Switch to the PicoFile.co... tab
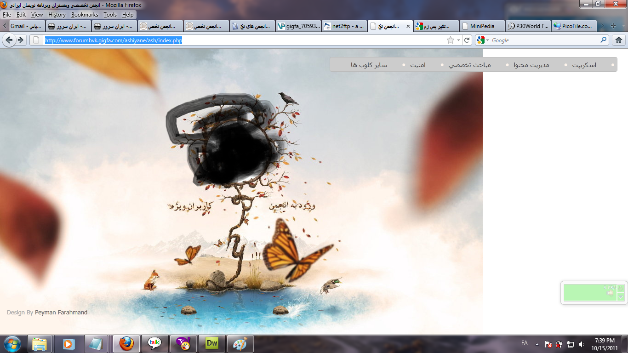 click(574, 26)
